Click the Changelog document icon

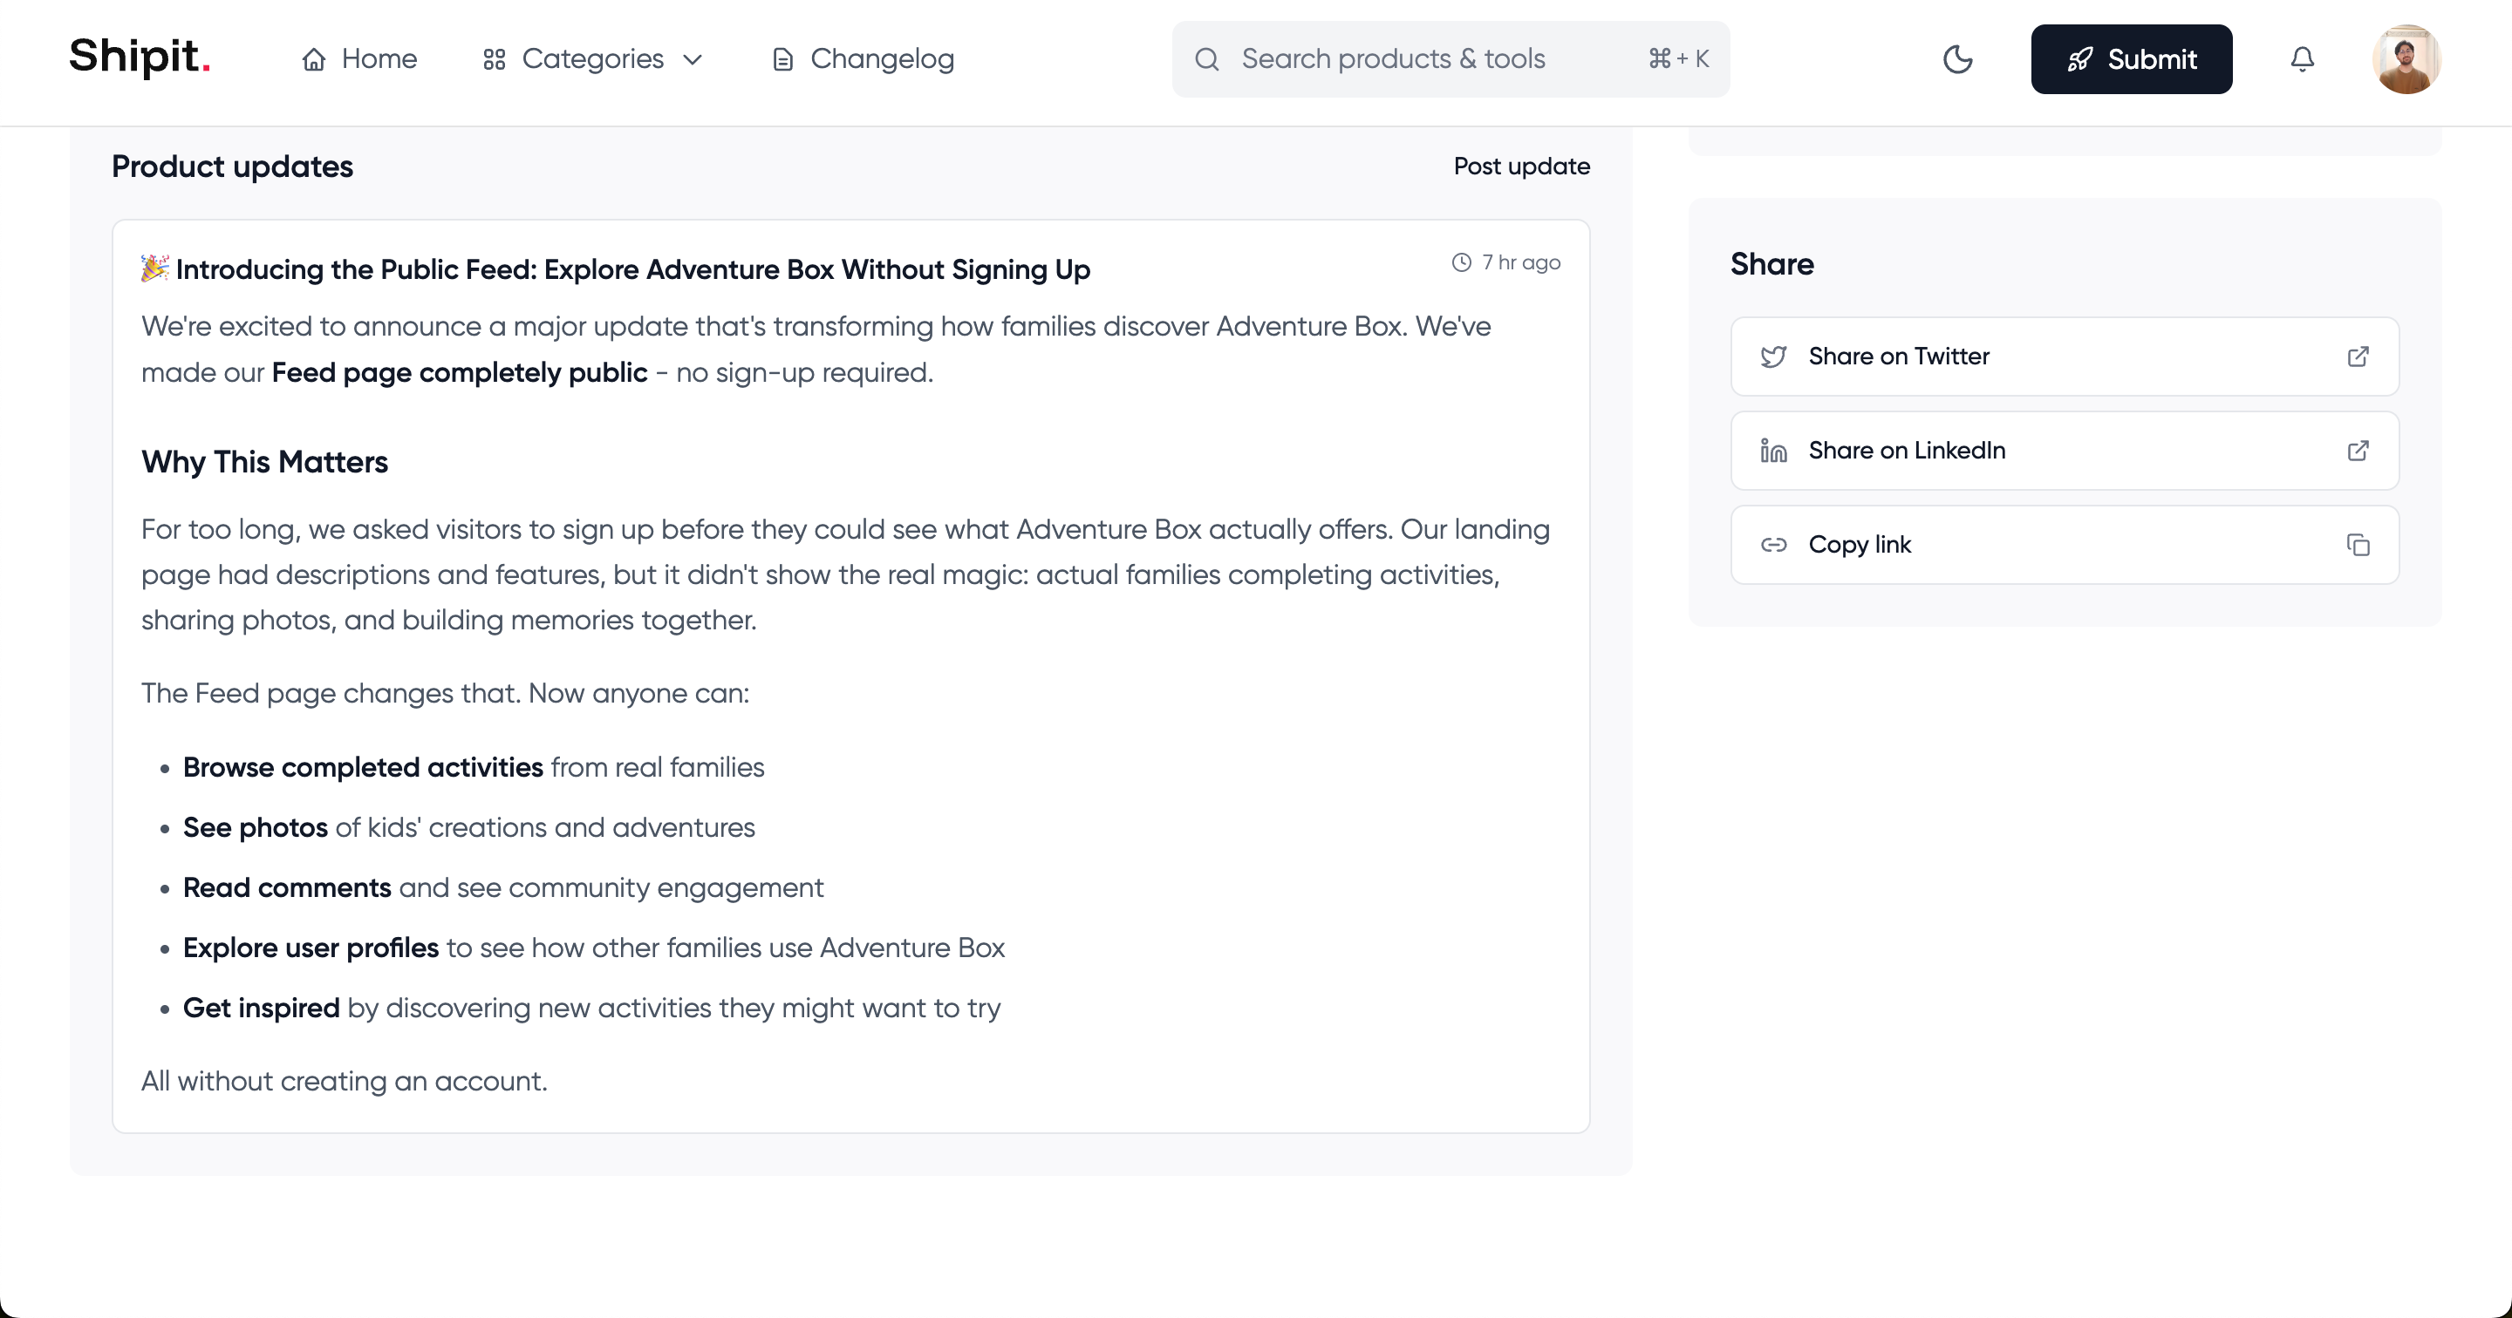(783, 59)
